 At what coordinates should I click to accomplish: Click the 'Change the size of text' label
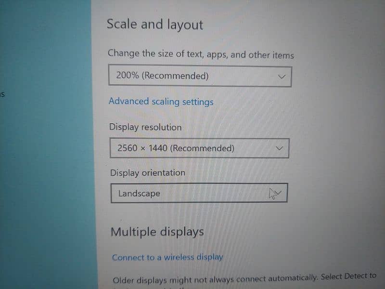(x=200, y=54)
